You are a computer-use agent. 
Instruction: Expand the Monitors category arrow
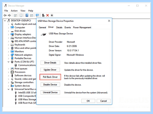9,52
